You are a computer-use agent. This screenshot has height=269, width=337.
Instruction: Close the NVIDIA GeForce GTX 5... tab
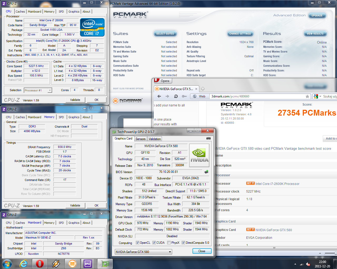(x=196, y=89)
